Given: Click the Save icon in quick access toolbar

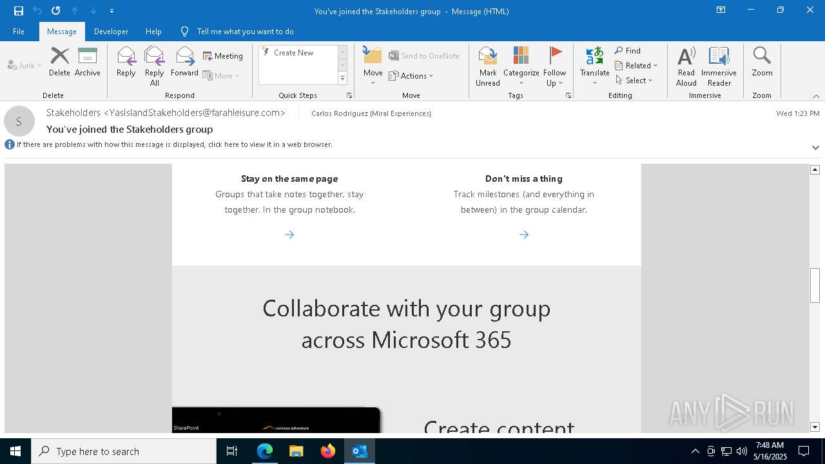Looking at the screenshot, I should (19, 11).
